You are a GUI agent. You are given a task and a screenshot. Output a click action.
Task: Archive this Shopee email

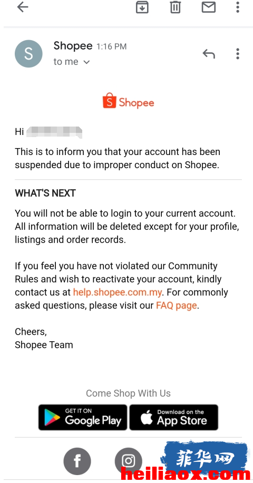[x=142, y=7]
